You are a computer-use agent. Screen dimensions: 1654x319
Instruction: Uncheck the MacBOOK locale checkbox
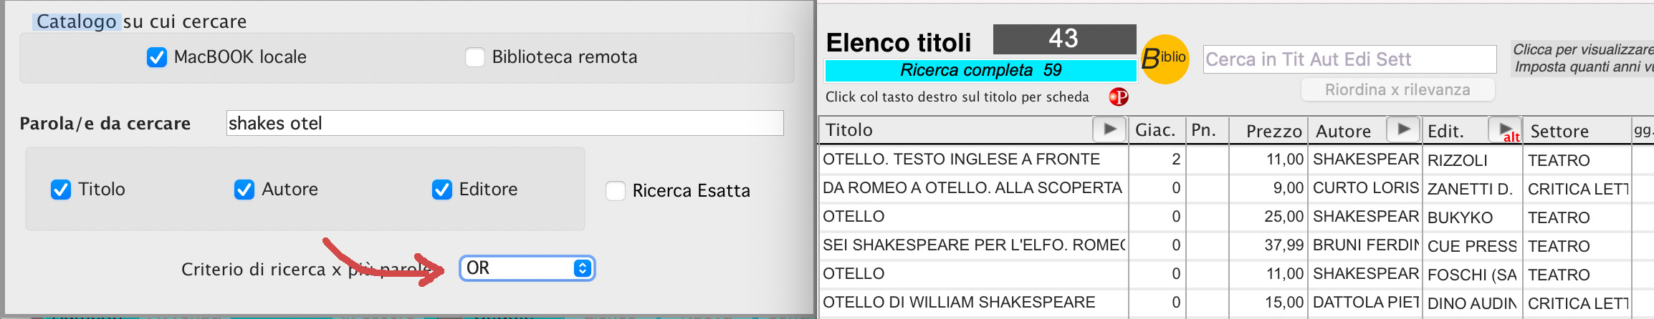(157, 57)
